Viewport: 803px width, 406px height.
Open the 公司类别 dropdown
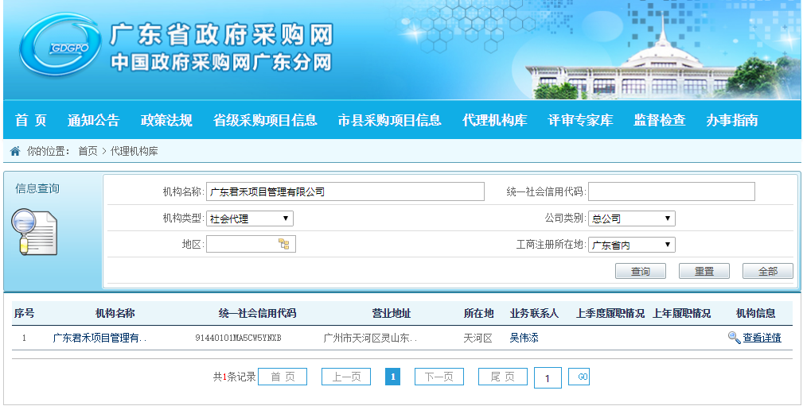631,218
